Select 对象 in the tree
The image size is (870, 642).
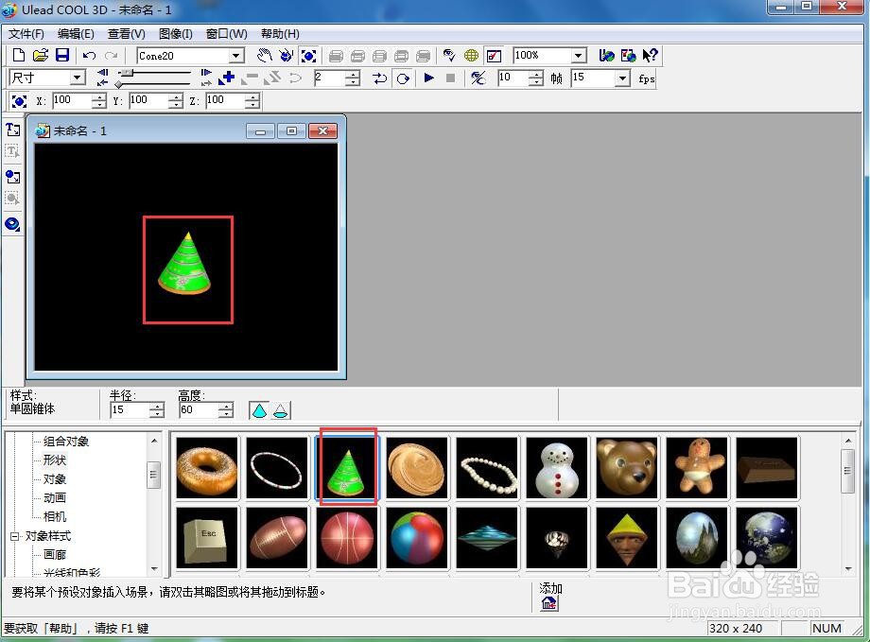click(55, 478)
